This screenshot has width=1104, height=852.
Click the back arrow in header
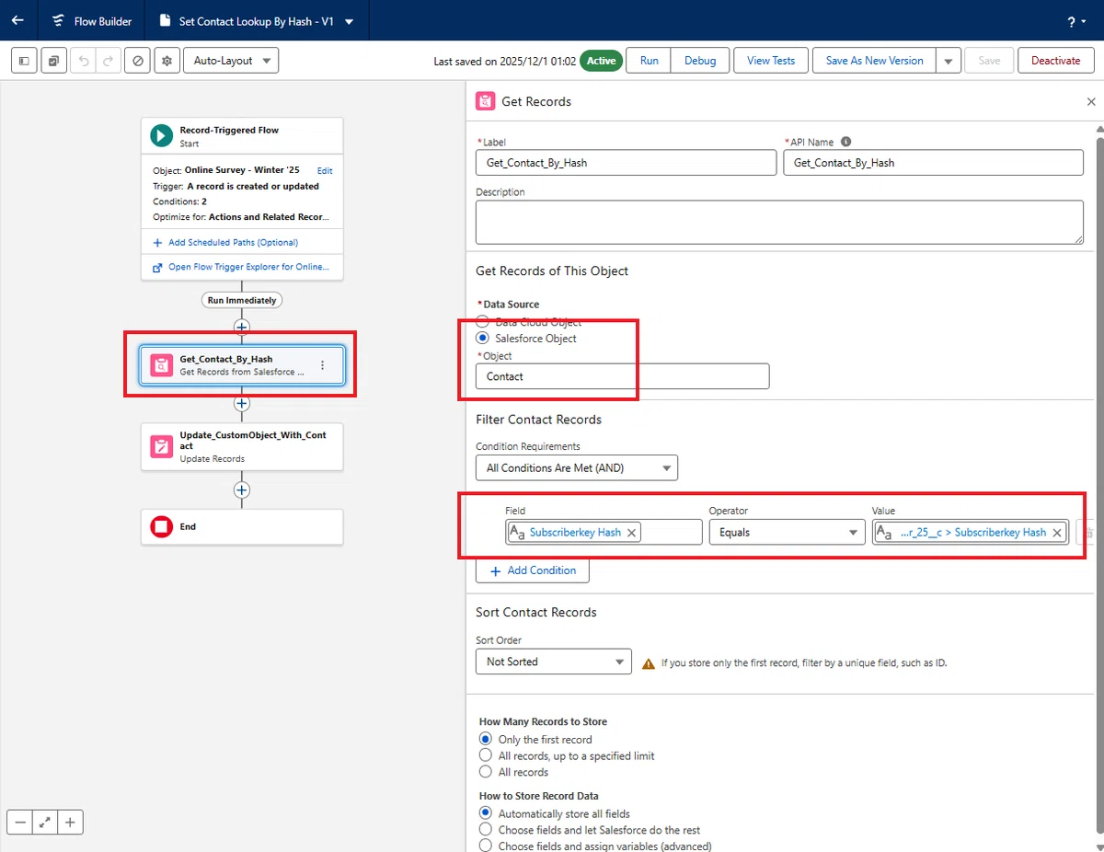[17, 20]
